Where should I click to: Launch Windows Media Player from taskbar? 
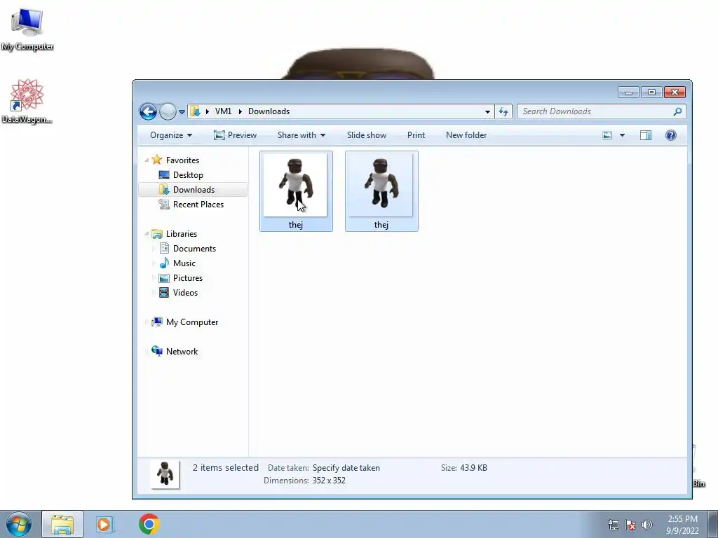104,524
